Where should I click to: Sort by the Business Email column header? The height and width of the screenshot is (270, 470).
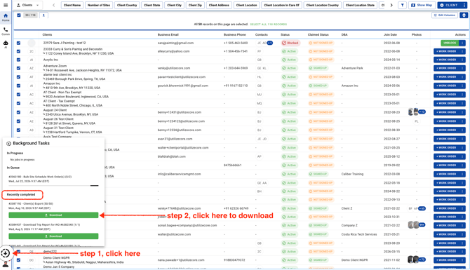[x=168, y=35]
